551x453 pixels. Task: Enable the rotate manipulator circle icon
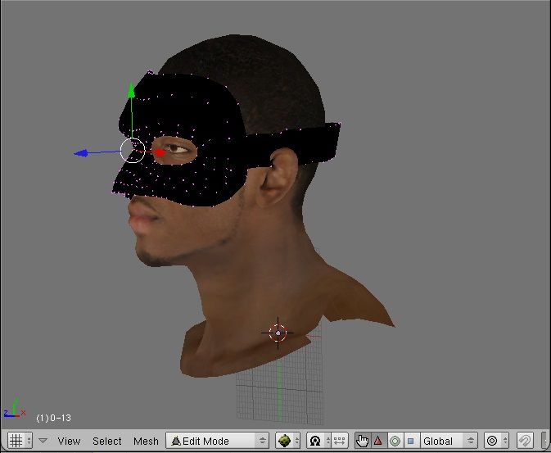395,441
